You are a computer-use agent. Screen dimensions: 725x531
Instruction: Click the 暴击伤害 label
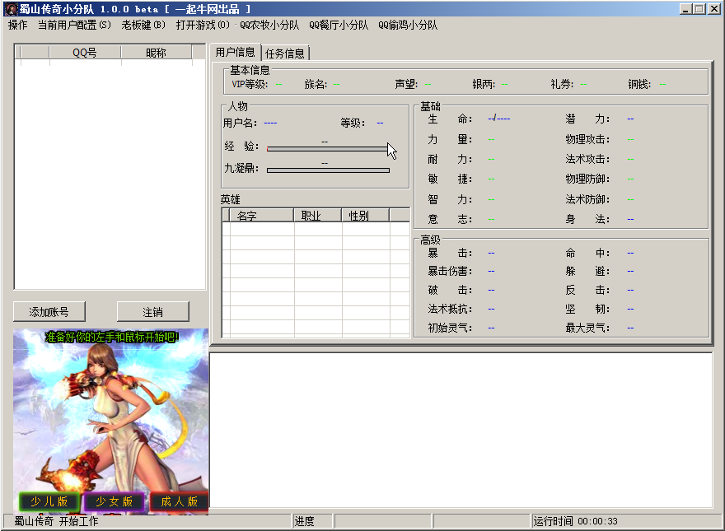tap(450, 272)
